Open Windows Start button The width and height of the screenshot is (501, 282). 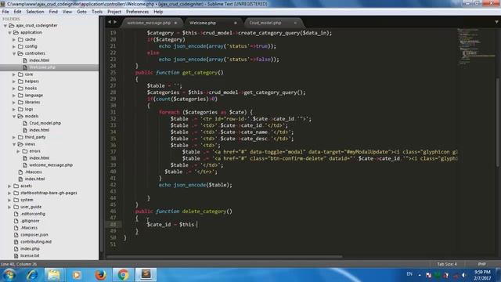[9, 275]
